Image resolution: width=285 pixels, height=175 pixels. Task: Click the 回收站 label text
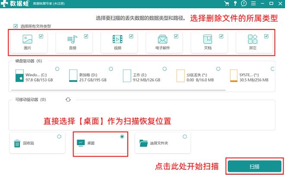pos(28,143)
